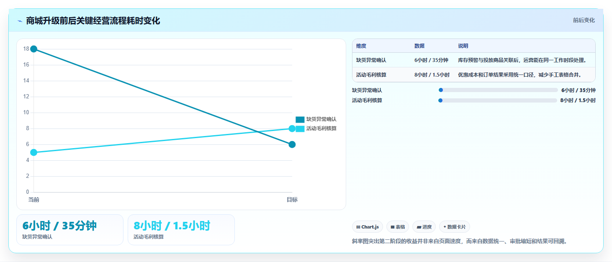Click the 缺货异常确认 progress bar
Image resolution: width=612 pixels, height=262 pixels.
pyautogui.click(x=498, y=90)
